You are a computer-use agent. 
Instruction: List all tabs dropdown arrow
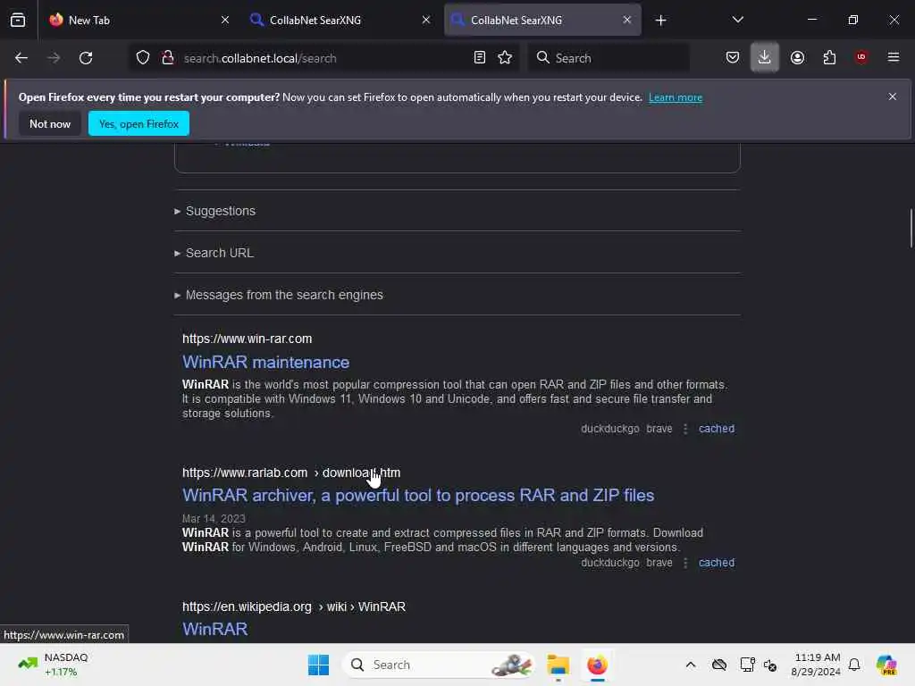[737, 20]
